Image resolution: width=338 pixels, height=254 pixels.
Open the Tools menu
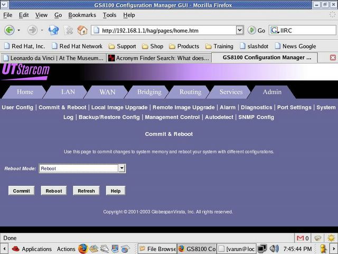pos(109,15)
